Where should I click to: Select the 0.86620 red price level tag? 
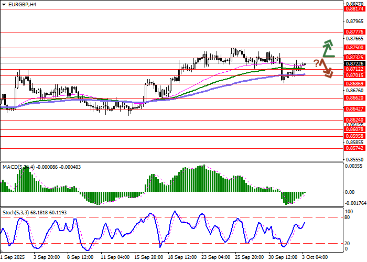pos(355,97)
